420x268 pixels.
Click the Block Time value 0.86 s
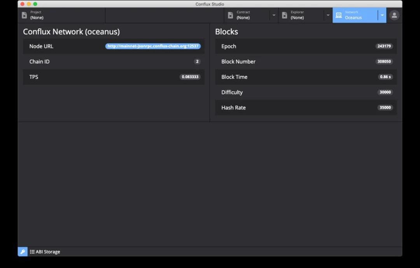(385, 77)
